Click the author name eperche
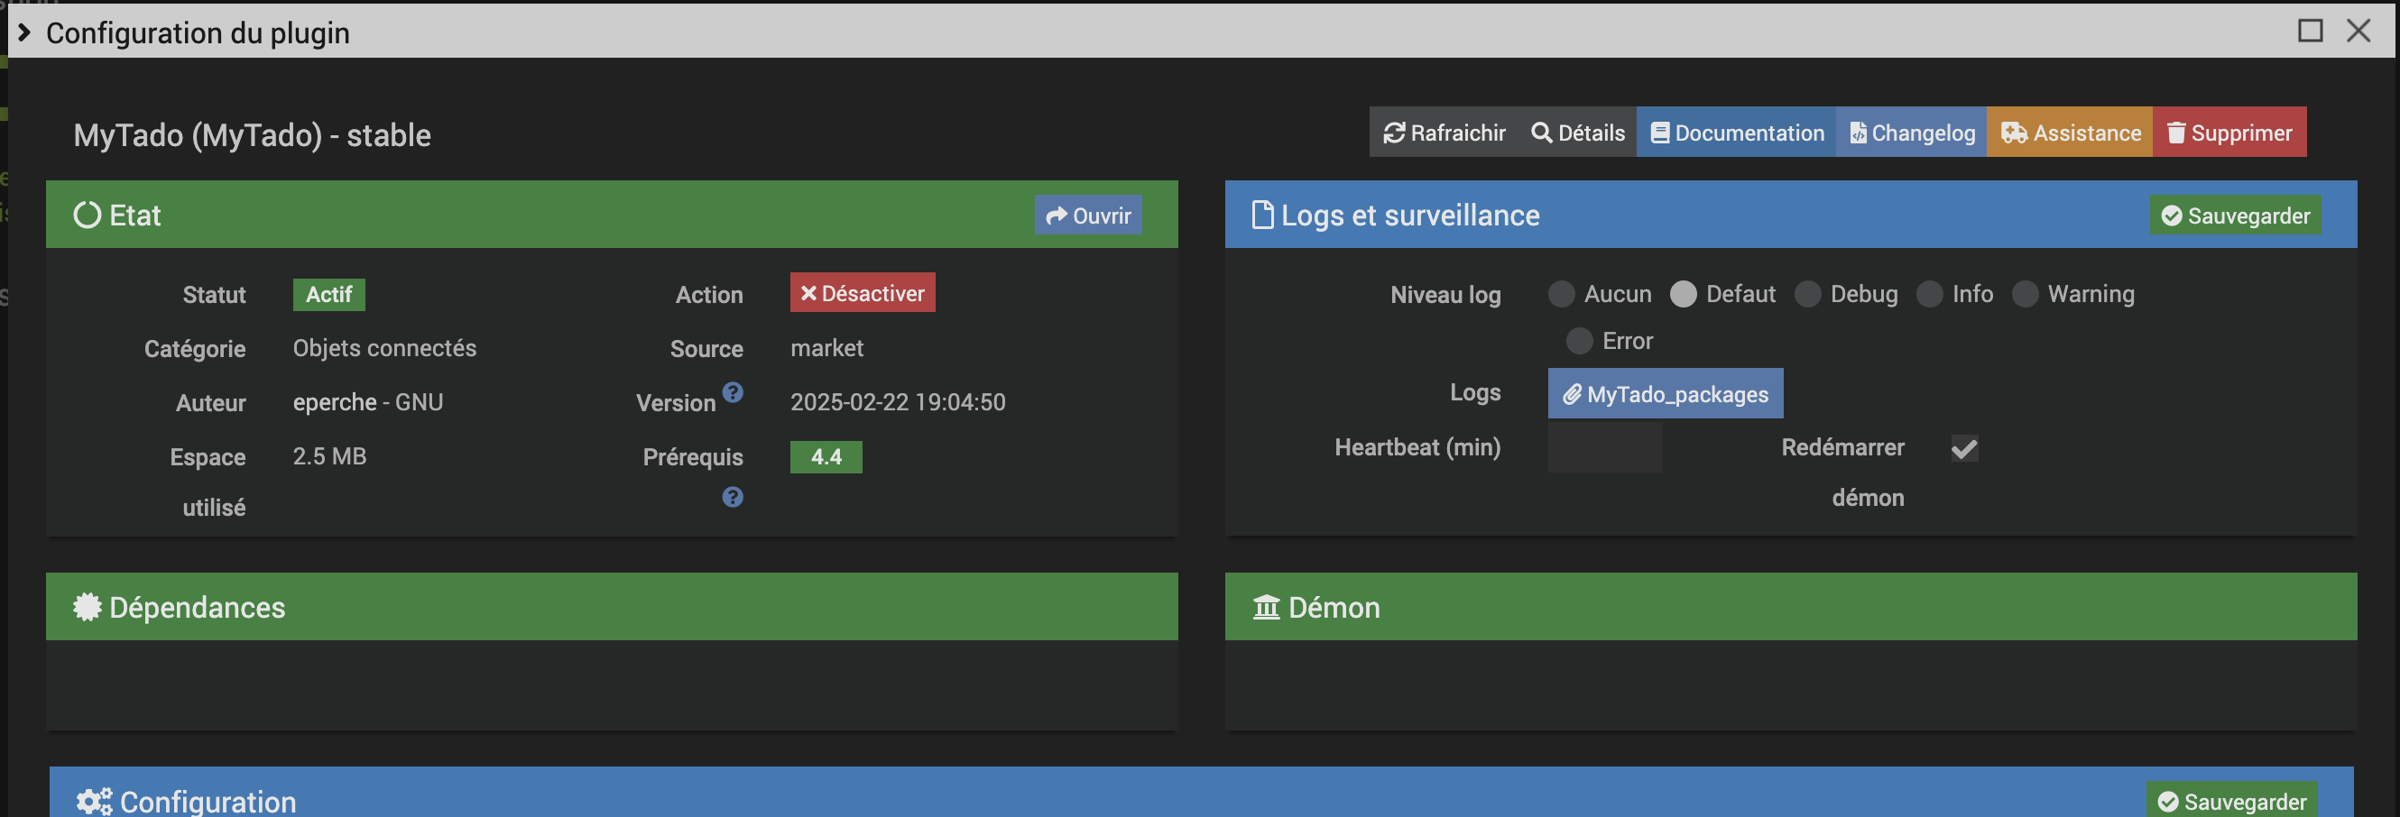 tap(335, 402)
